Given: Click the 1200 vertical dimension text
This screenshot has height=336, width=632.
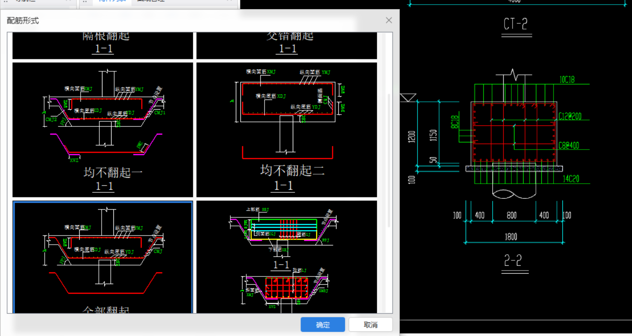Looking at the screenshot, I should (x=412, y=136).
